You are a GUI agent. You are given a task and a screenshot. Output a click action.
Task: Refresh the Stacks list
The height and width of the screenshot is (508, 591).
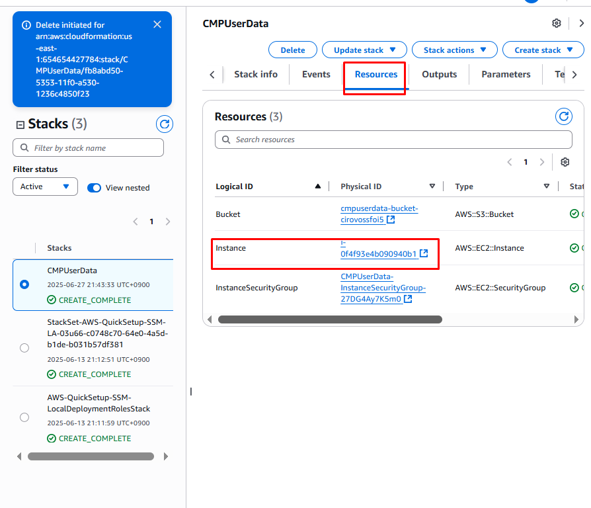[165, 124]
